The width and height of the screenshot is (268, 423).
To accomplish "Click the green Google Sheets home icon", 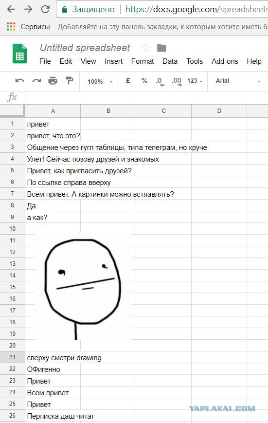I will point(19,54).
